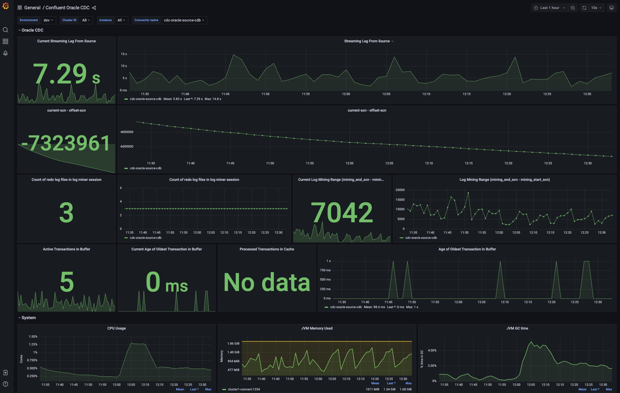Refresh the dashboard icon
This screenshot has width=620, height=393.
(x=584, y=8)
